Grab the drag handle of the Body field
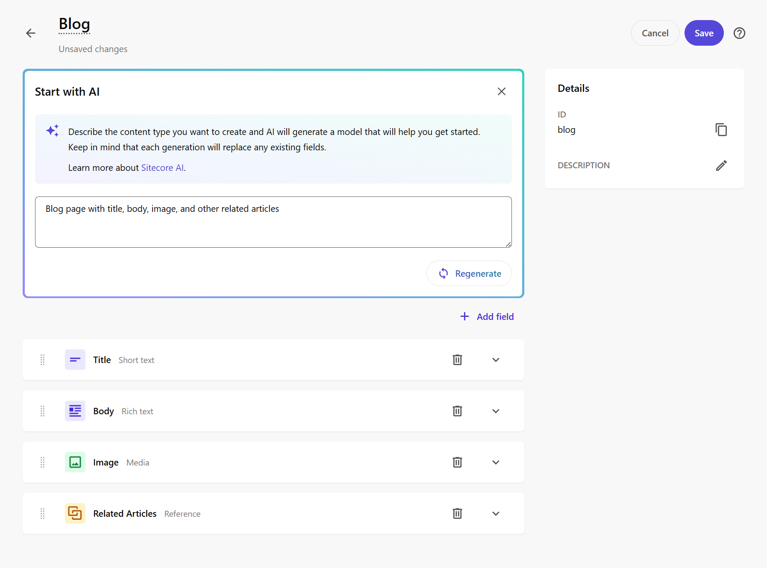Screen dimensions: 767x568 pos(42,411)
